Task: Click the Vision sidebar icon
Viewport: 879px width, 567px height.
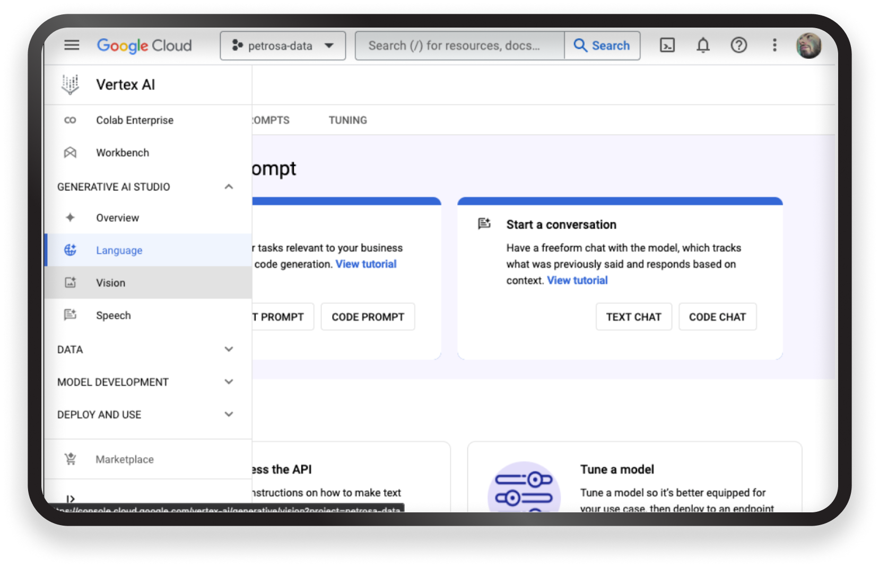Action: (71, 283)
